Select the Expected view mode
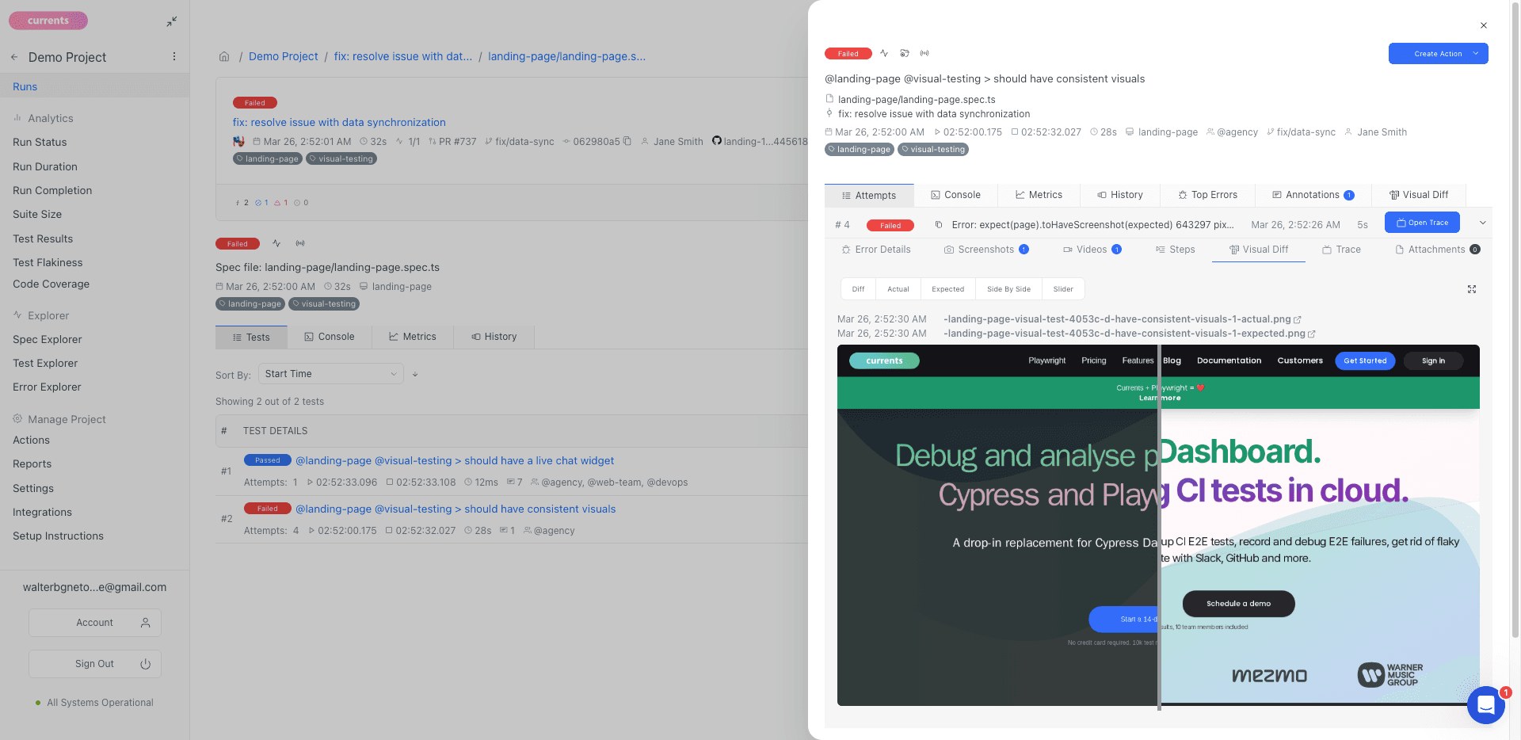This screenshot has width=1521, height=740. pos(948,289)
